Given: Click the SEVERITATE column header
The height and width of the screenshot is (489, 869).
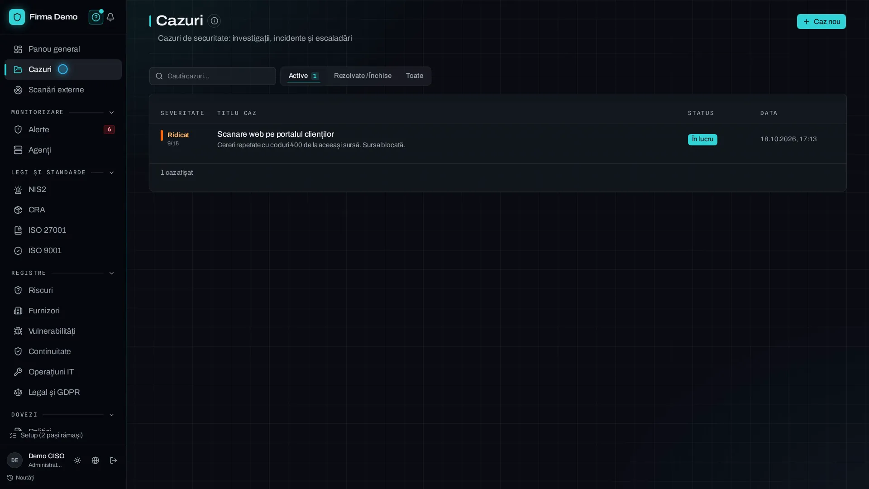Looking at the screenshot, I should click(182, 113).
